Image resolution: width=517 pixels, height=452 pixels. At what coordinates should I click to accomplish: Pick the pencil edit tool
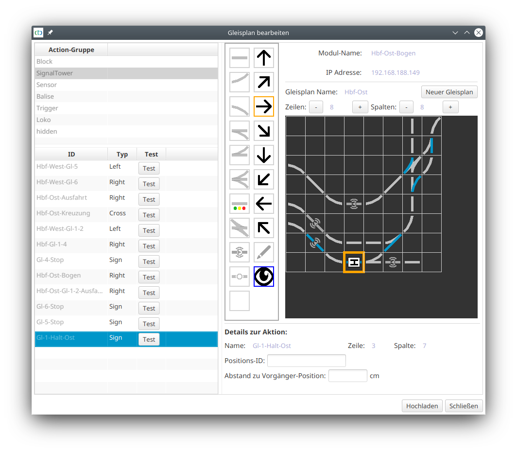pos(264,252)
